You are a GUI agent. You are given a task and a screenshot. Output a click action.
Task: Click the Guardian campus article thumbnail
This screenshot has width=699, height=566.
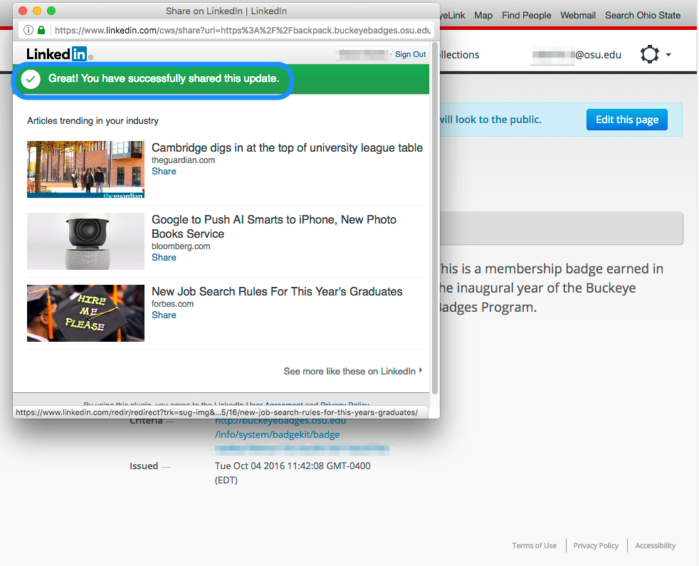click(x=85, y=169)
